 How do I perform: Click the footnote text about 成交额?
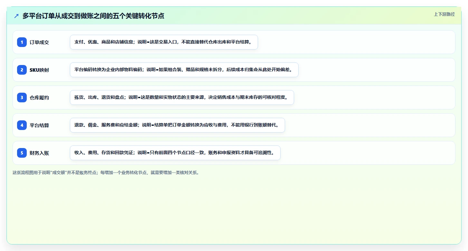coord(106,172)
